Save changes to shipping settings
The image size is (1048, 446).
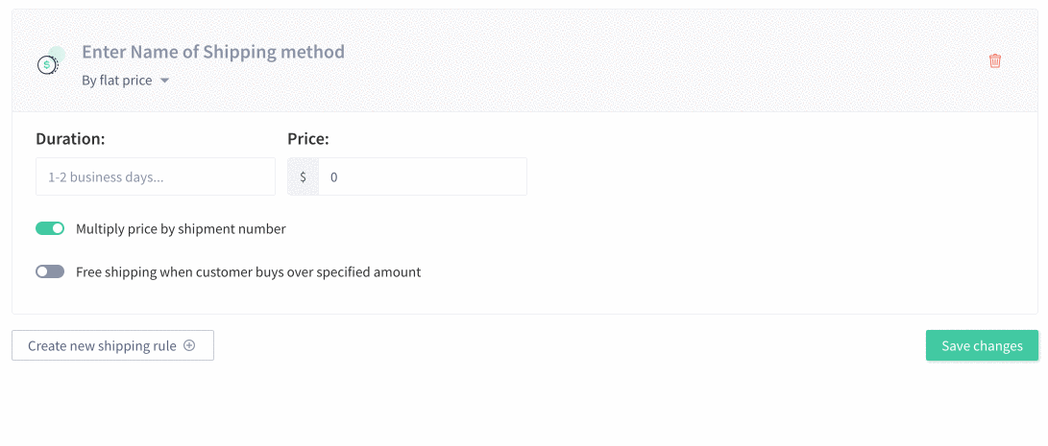point(982,345)
